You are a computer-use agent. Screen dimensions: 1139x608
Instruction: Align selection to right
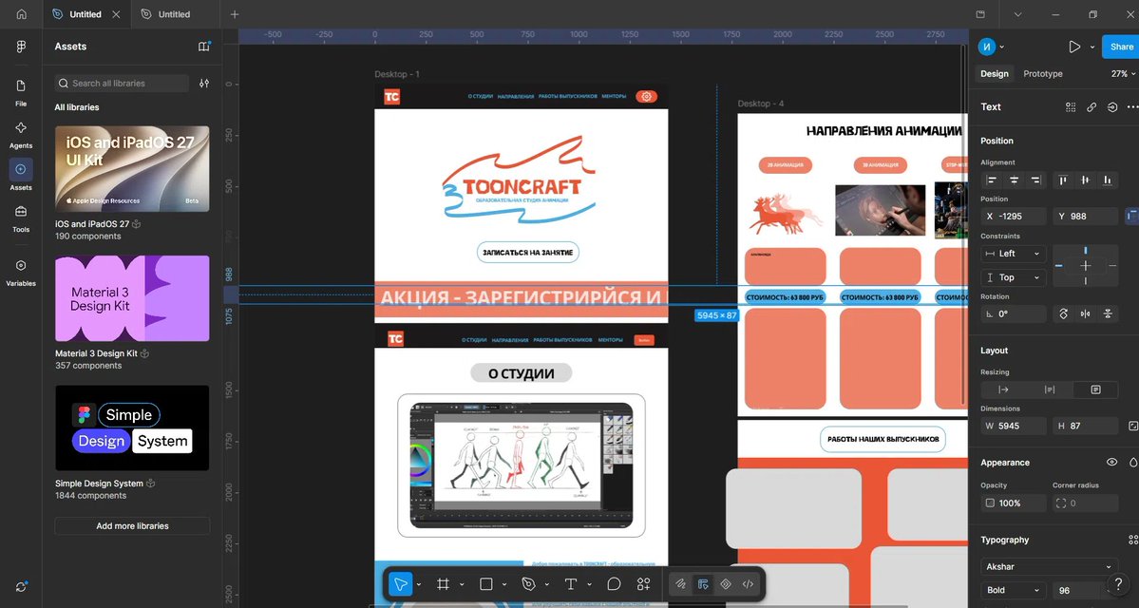coord(1036,180)
